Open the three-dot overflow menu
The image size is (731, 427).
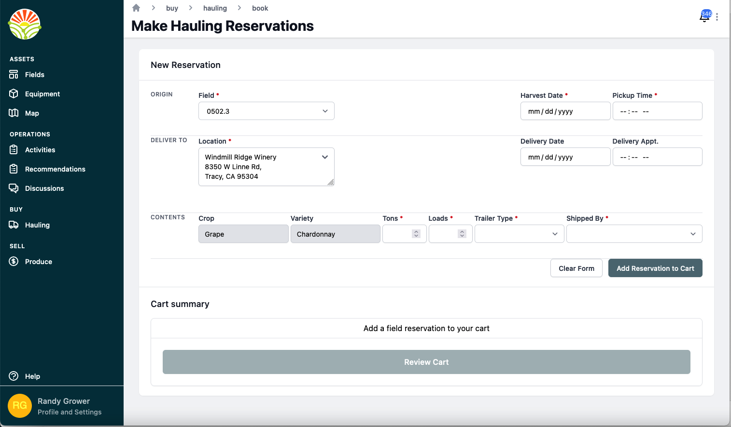(717, 17)
